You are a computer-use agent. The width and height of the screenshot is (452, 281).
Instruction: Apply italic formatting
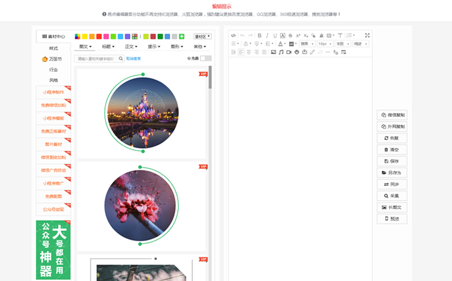267,36
